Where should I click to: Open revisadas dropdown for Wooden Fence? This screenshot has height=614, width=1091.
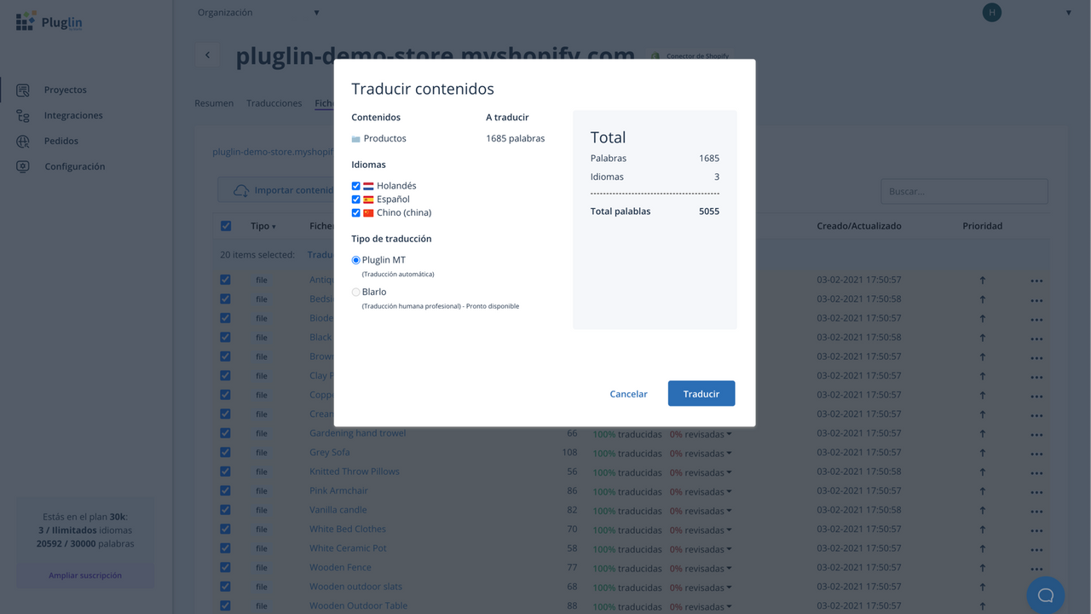729,569
